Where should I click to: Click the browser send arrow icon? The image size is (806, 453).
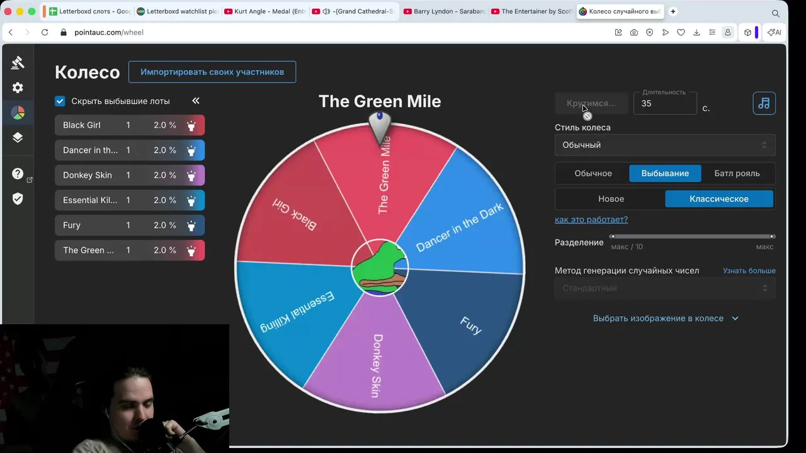666,32
